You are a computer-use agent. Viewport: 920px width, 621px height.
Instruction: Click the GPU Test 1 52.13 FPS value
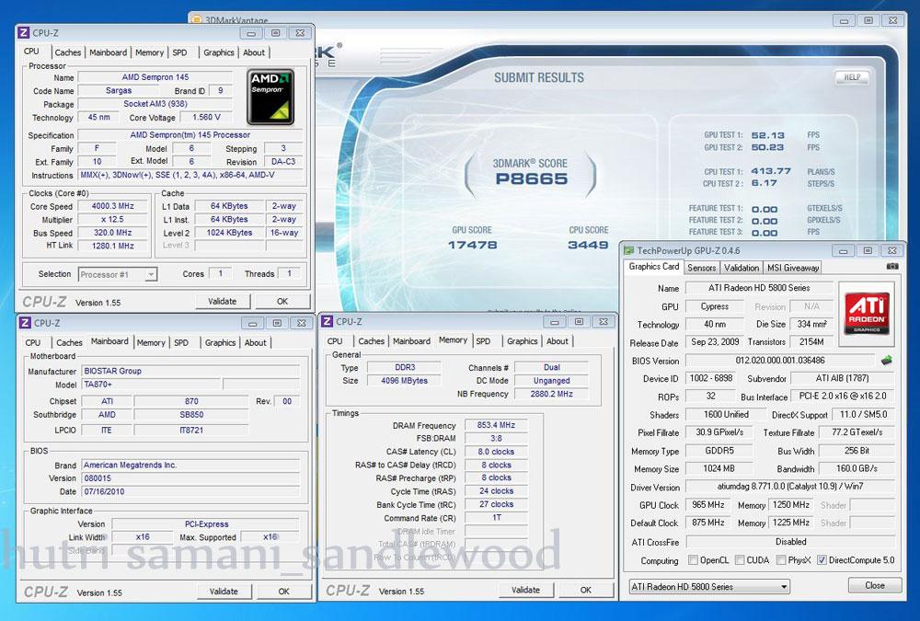tap(768, 135)
